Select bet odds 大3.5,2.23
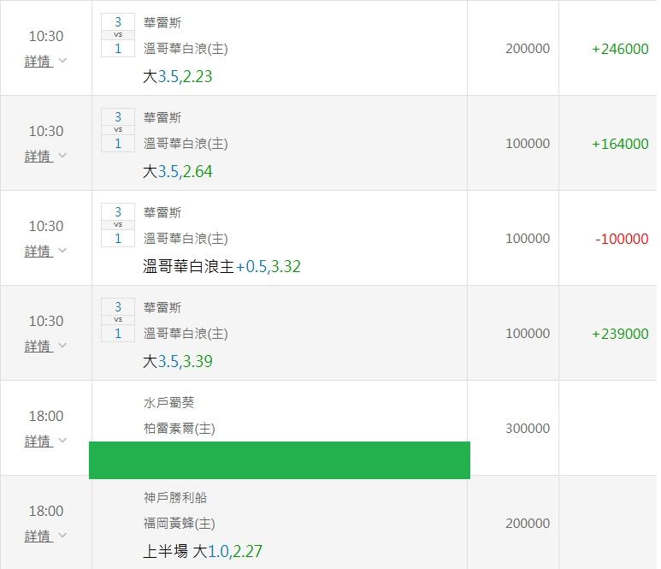The height and width of the screenshot is (569, 661). coord(178,77)
